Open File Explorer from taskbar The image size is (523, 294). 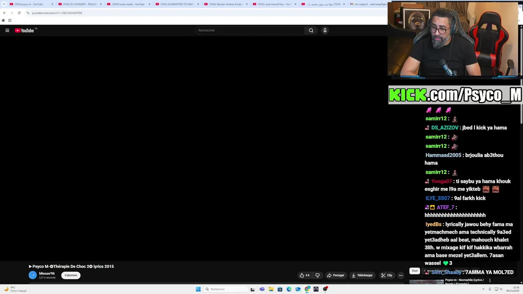point(271,289)
